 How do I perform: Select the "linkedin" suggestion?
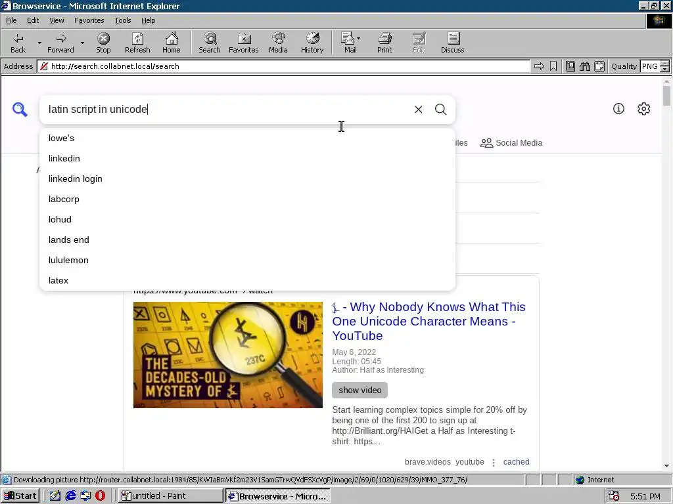click(x=247, y=159)
